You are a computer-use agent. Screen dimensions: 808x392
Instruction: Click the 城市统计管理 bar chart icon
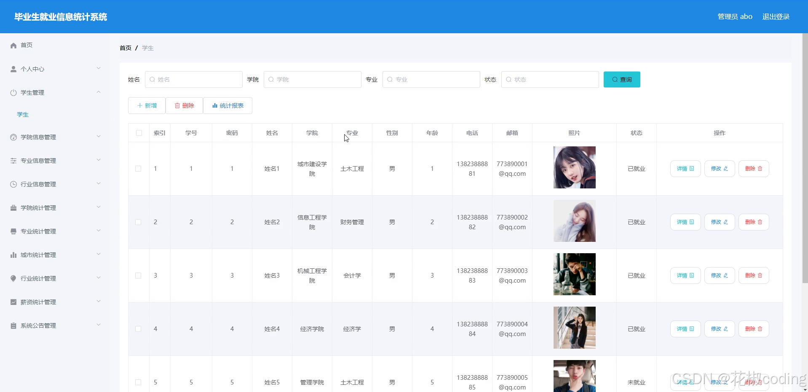[x=13, y=255]
